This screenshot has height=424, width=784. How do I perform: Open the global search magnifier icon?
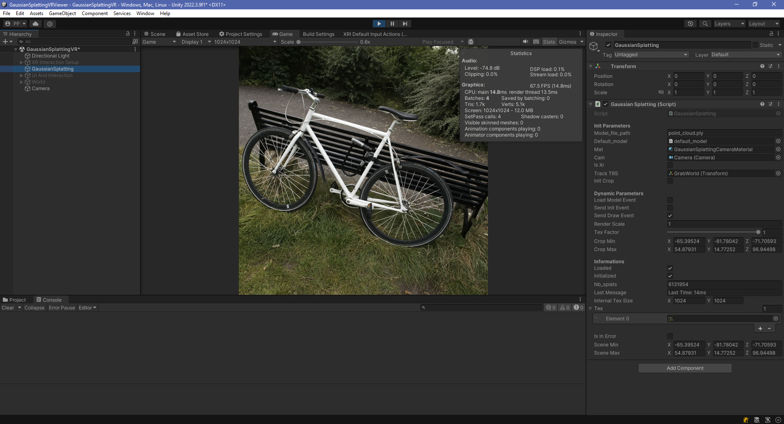click(705, 24)
